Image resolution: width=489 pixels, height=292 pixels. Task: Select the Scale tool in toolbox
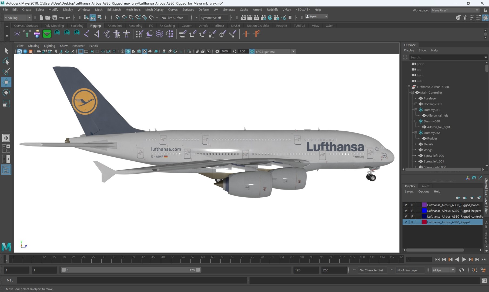pos(6,103)
